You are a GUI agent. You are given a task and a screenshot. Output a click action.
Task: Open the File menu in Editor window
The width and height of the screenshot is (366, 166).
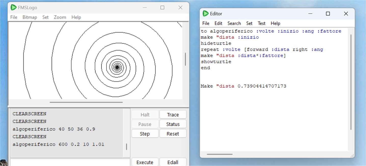pyautogui.click(x=206, y=23)
